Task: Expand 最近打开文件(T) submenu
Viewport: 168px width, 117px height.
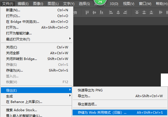Action: click(37, 39)
